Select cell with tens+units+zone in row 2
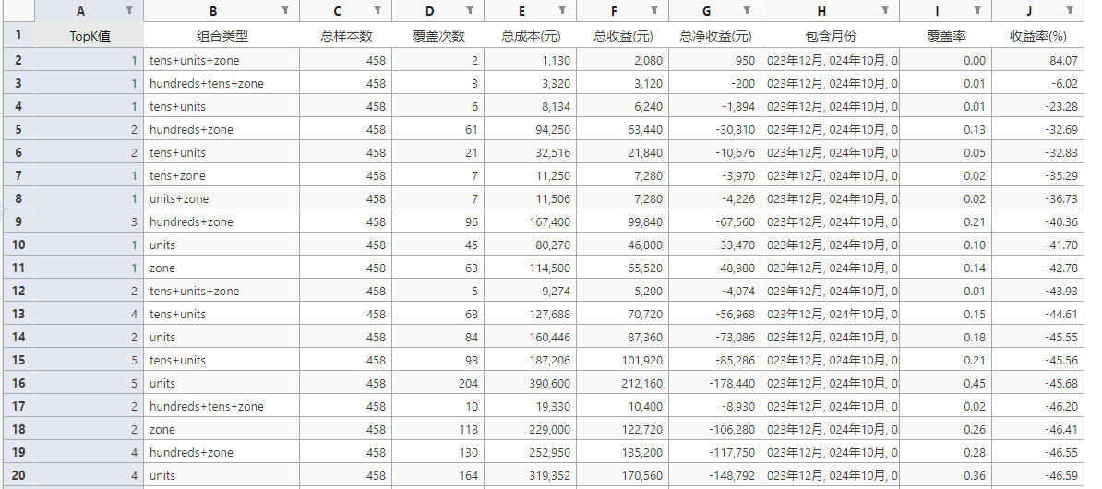The height and width of the screenshot is (489, 1102). point(222,60)
